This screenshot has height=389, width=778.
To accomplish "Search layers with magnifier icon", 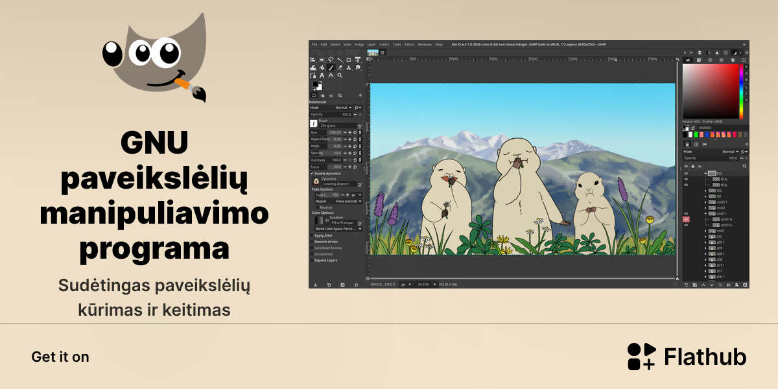I will tap(744, 166).
